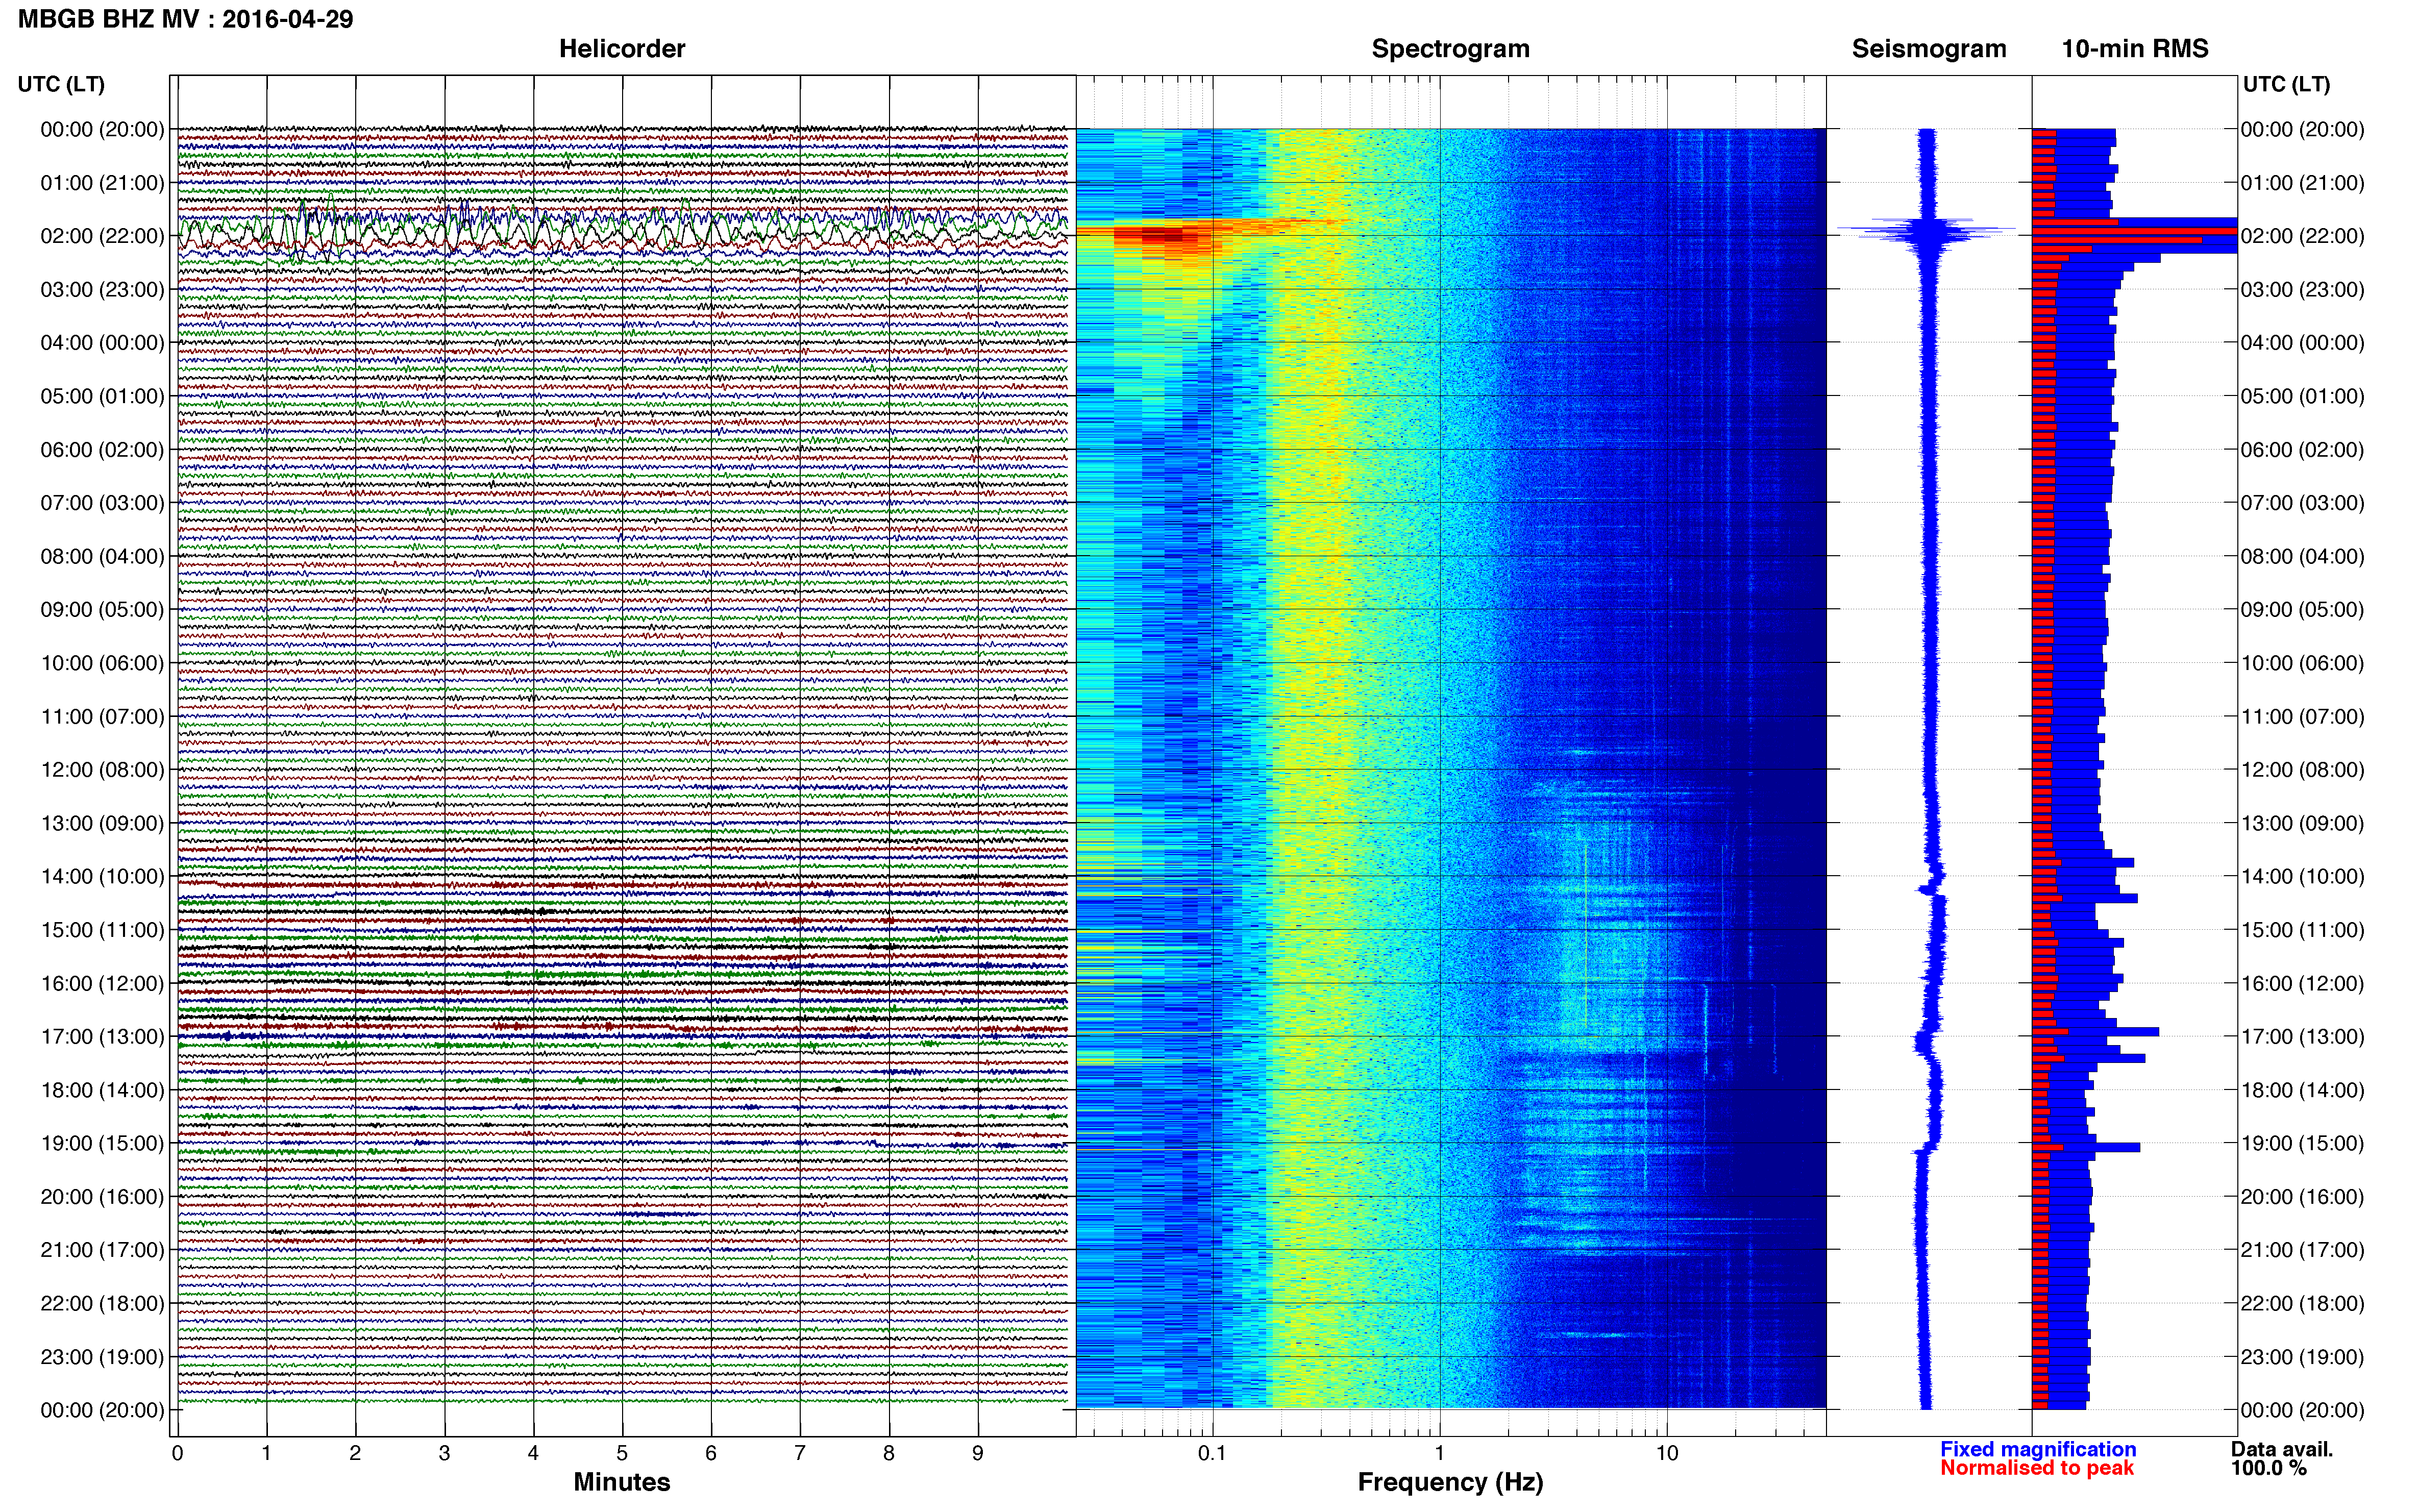The height and width of the screenshot is (1512, 2419).
Task: Click left time label 02:00 (22:00)
Action: pyautogui.click(x=102, y=236)
